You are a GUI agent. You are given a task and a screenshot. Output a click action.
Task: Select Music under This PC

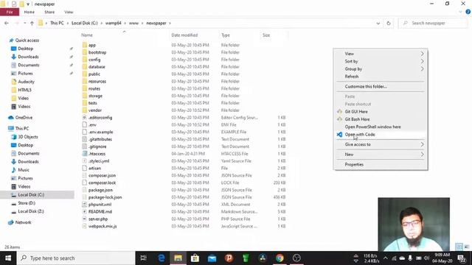coord(24,170)
